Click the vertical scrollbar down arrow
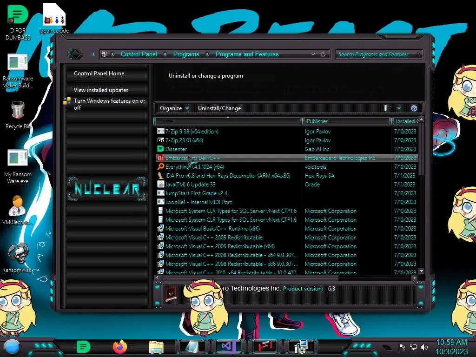 [421, 271]
